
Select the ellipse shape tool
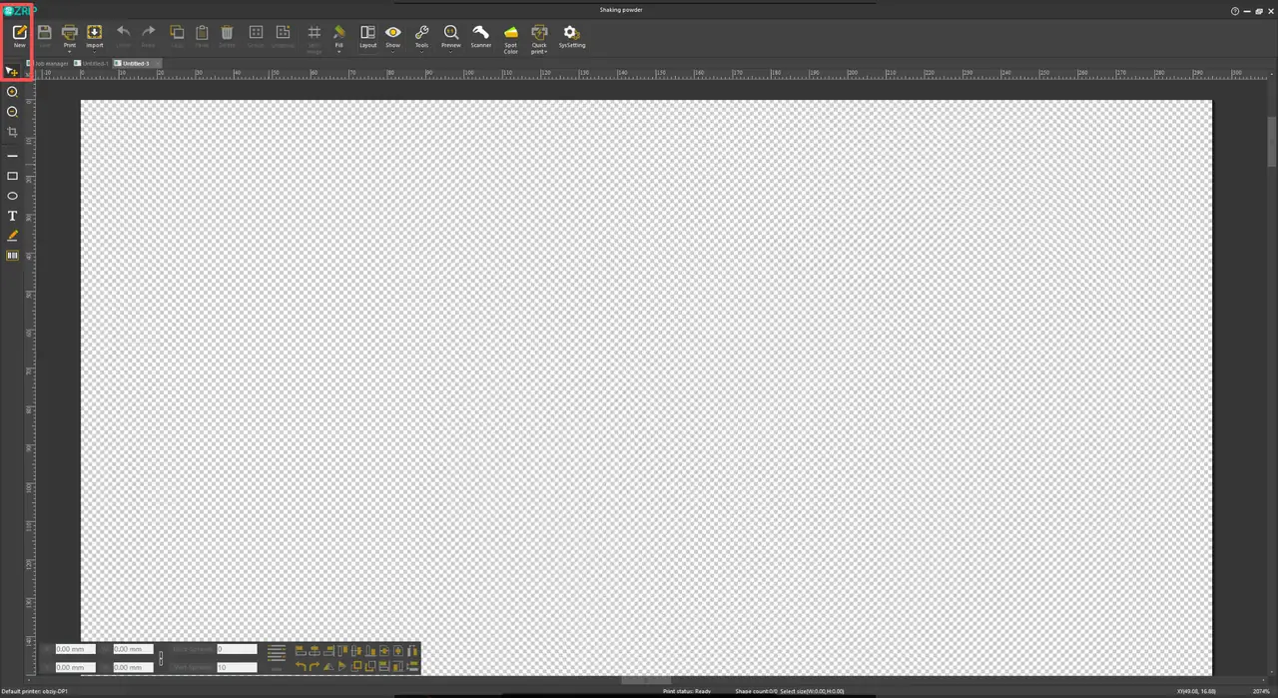[12, 196]
